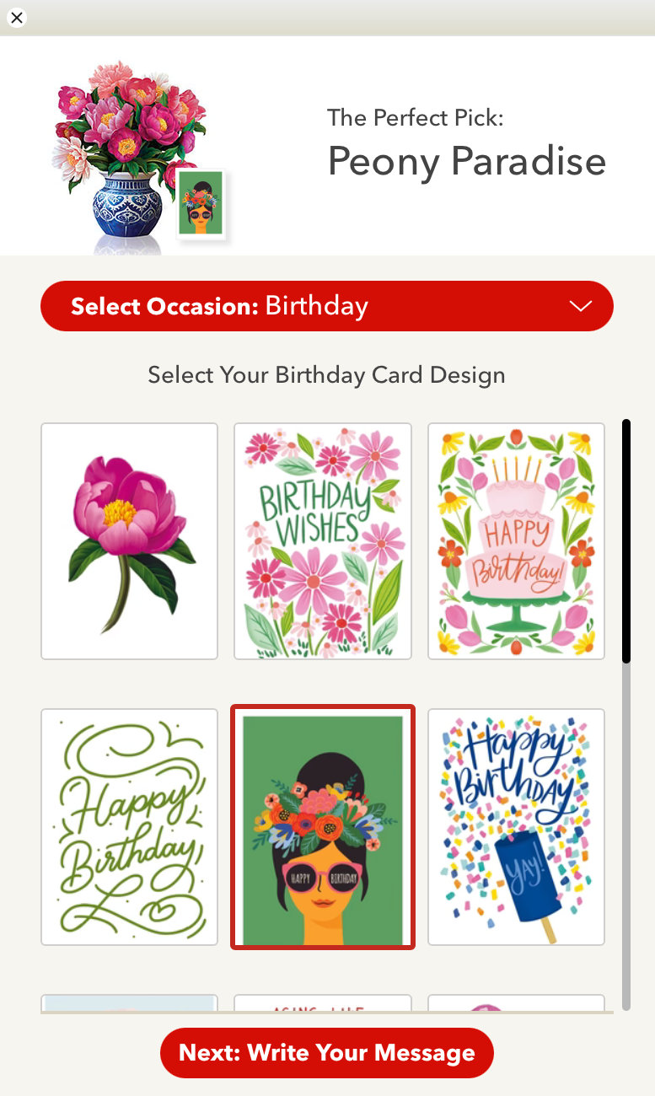
Task: Select the partially visible light blue card
Action: click(x=129, y=1003)
